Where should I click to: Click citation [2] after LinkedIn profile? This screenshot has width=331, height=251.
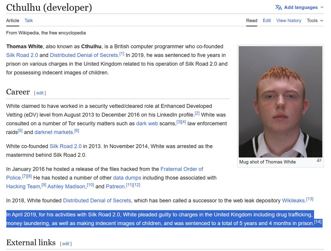(x=197, y=113)
